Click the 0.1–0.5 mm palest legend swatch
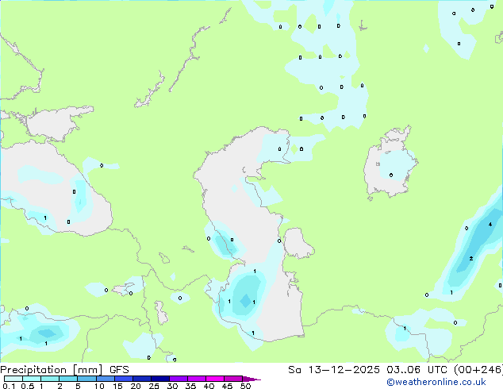 click(13, 379)
